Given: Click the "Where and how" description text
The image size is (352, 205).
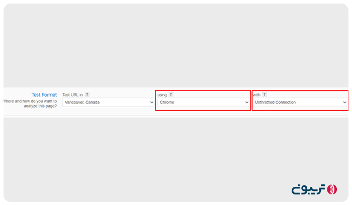Looking at the screenshot, I should pyautogui.click(x=30, y=104).
